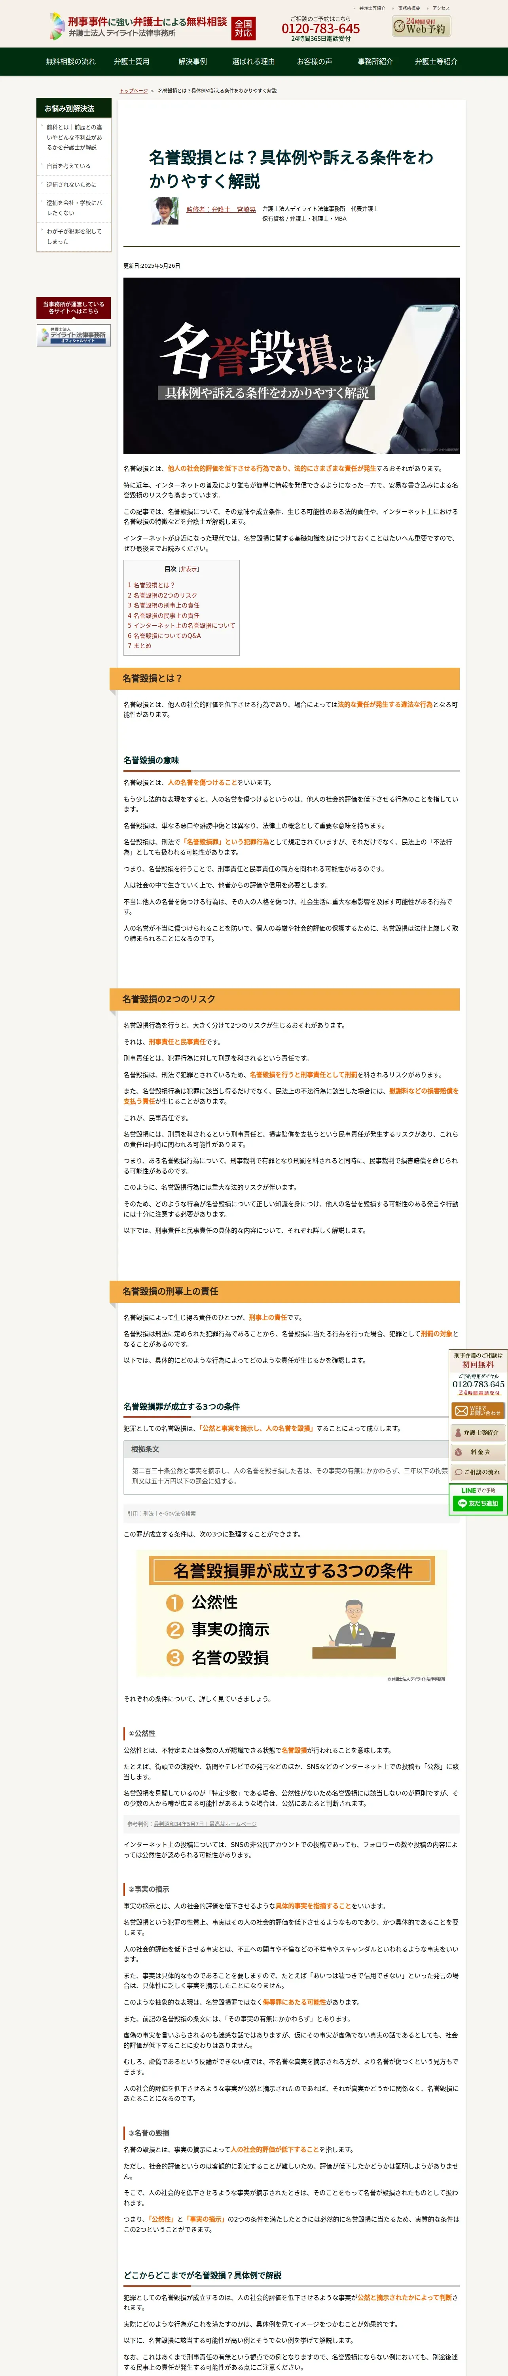The width and height of the screenshot is (508, 2376).
Task: Click subheading ①公然性
Action: 142,1733
